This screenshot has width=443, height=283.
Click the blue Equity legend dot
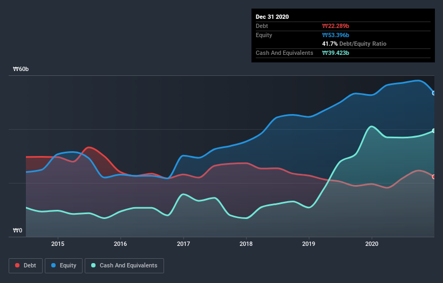tap(53, 265)
